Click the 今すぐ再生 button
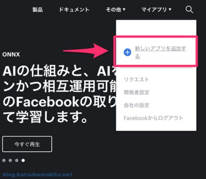Image resolution: width=206 pixels, height=179 pixels. click(x=27, y=144)
